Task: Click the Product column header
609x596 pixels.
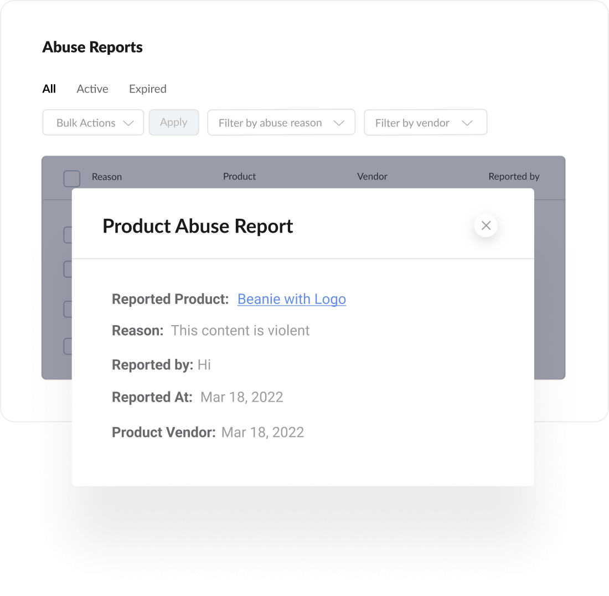Action: [239, 176]
